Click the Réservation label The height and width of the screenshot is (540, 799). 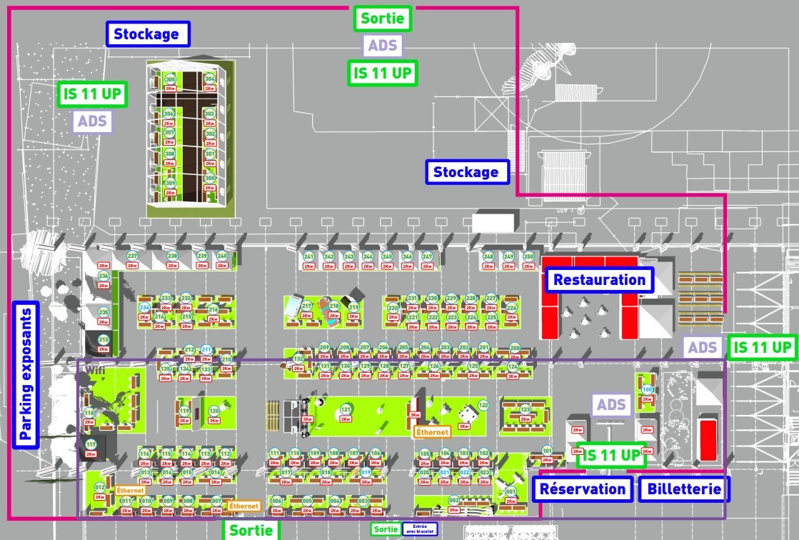[583, 489]
